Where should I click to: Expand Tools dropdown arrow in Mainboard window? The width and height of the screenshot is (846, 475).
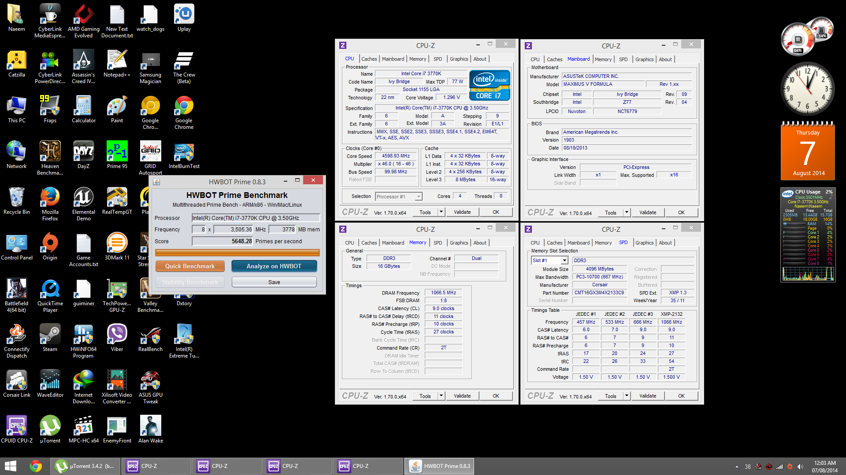627,212
